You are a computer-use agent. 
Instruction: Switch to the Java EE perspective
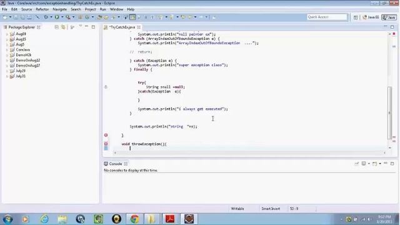pyautogui.click(x=371, y=17)
